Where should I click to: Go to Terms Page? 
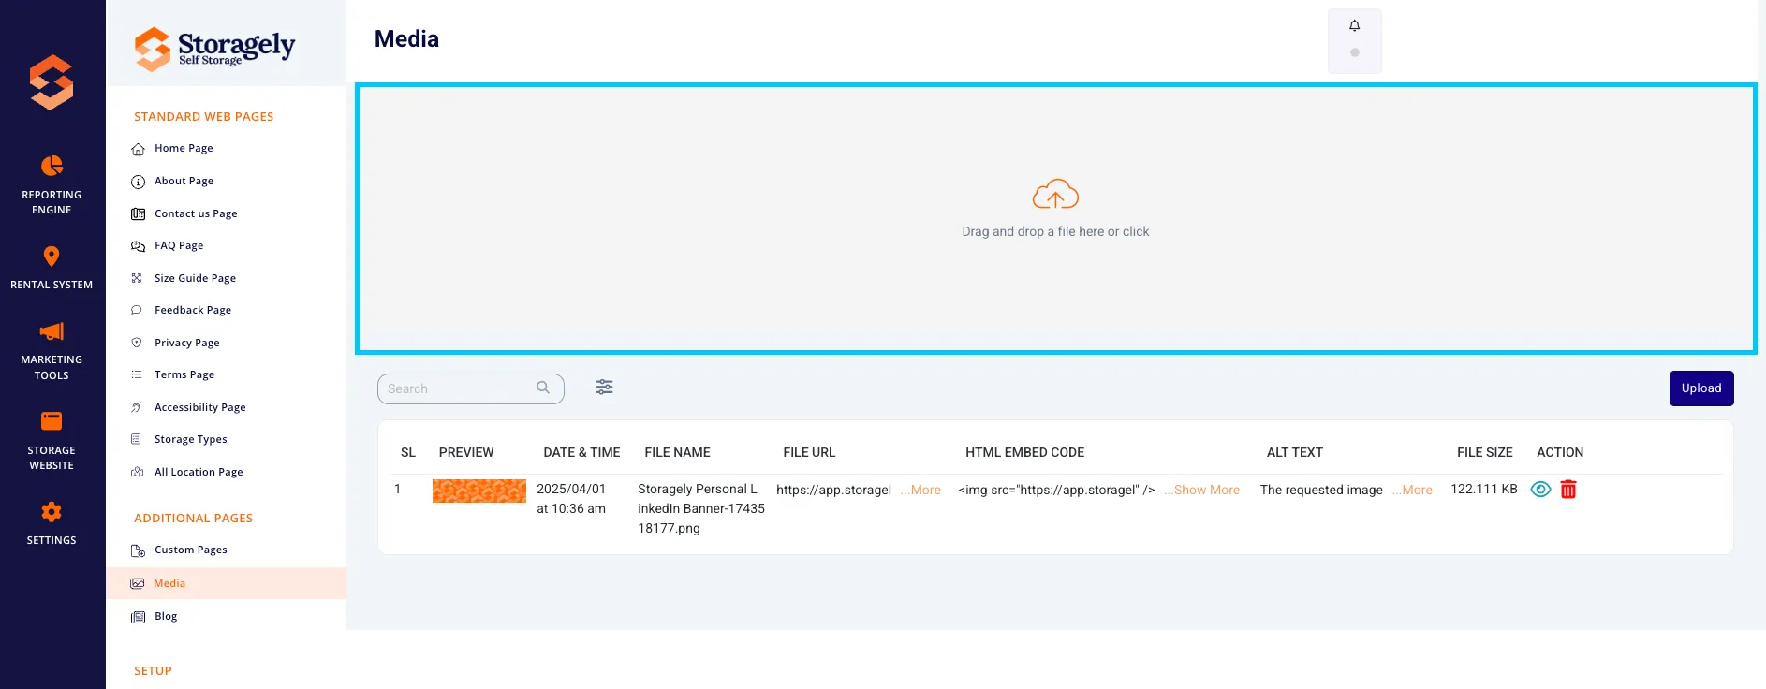pos(184,374)
